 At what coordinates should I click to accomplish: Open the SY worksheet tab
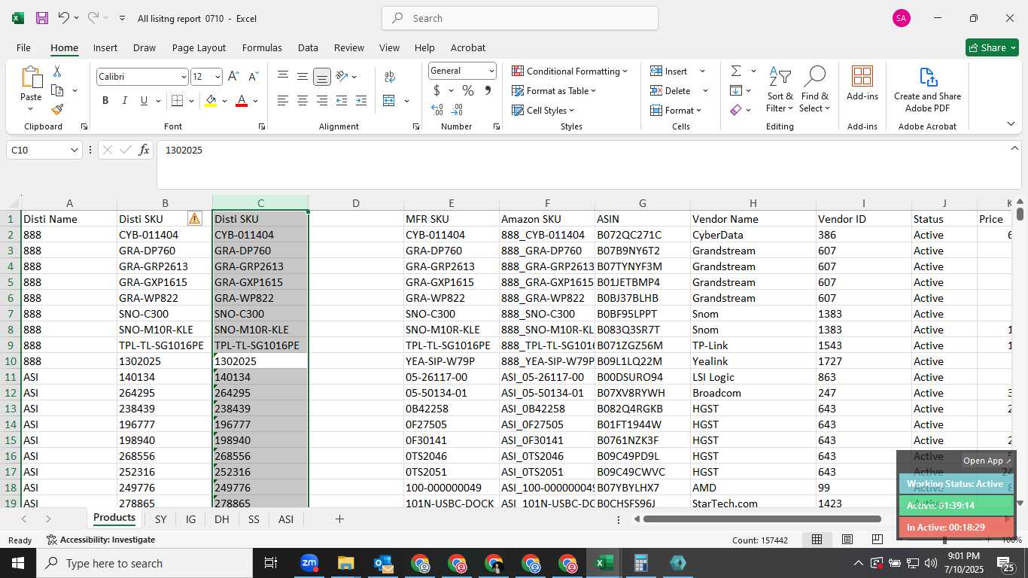160,519
